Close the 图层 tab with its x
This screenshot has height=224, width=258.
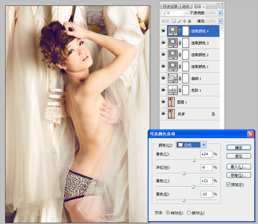click(204, 7)
